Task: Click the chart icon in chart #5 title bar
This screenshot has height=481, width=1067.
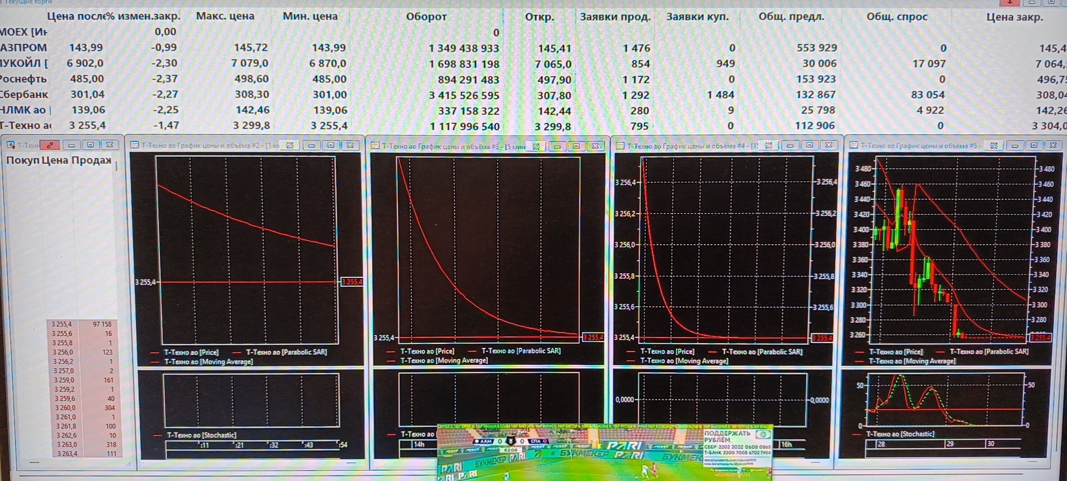Action: 854,145
